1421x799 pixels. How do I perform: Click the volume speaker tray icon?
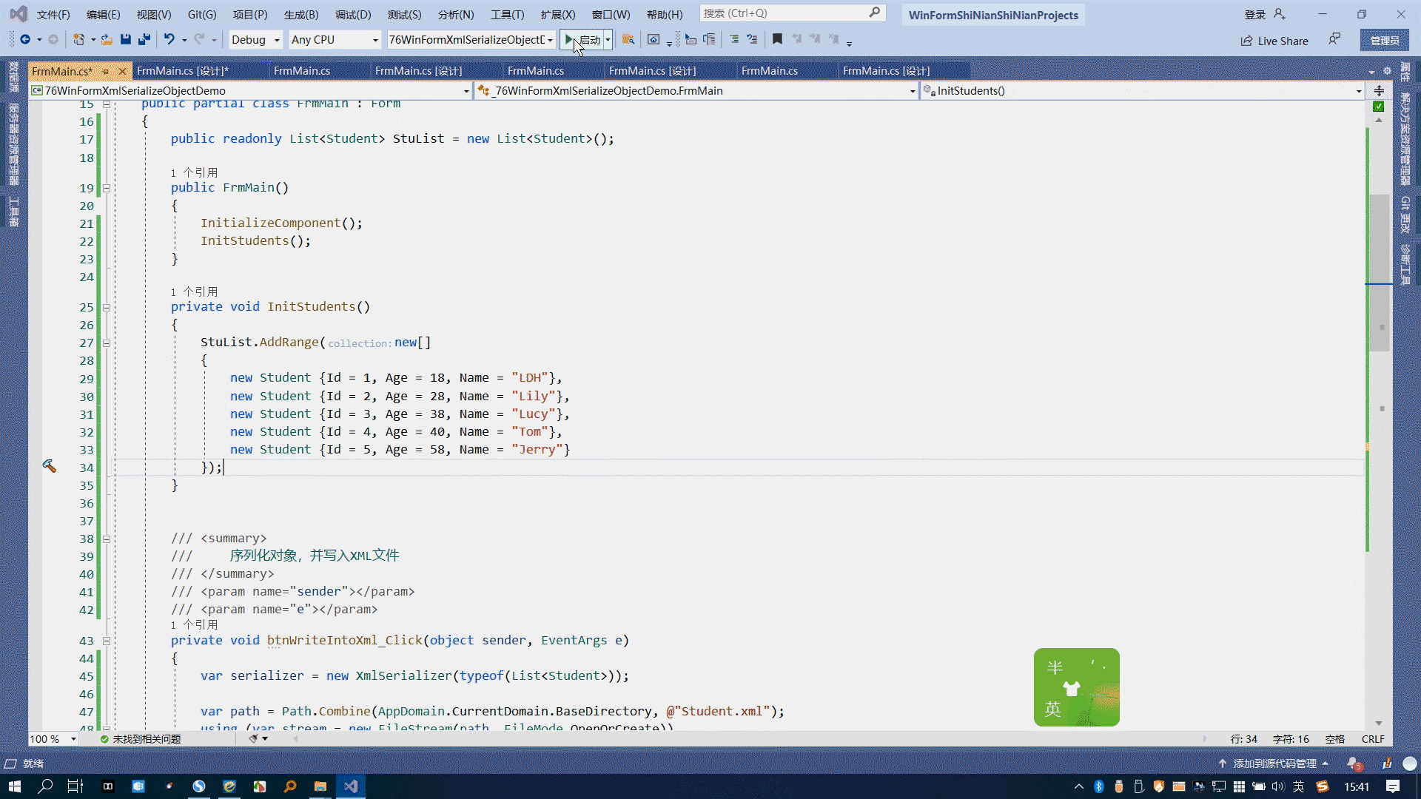[x=1278, y=786]
